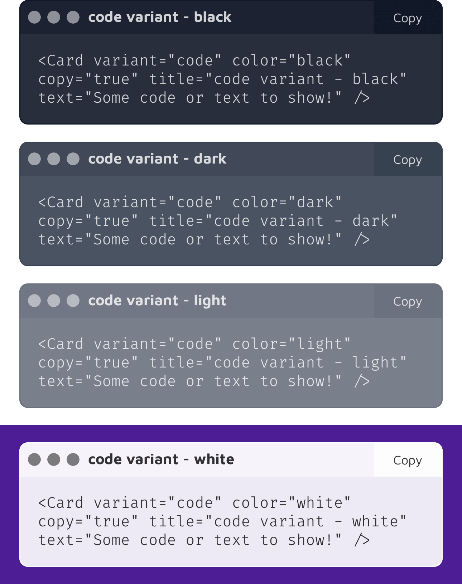Click leftmost window dot on white card
462x584 pixels.
coord(34,459)
